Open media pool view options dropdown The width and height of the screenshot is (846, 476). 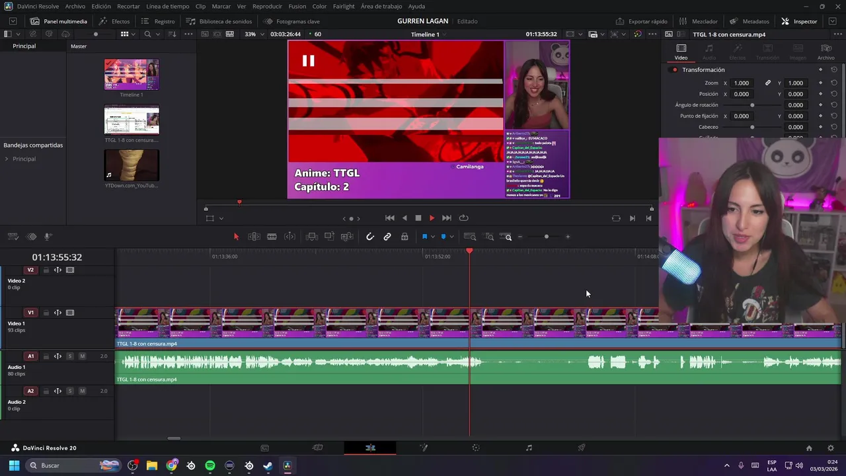134,34
